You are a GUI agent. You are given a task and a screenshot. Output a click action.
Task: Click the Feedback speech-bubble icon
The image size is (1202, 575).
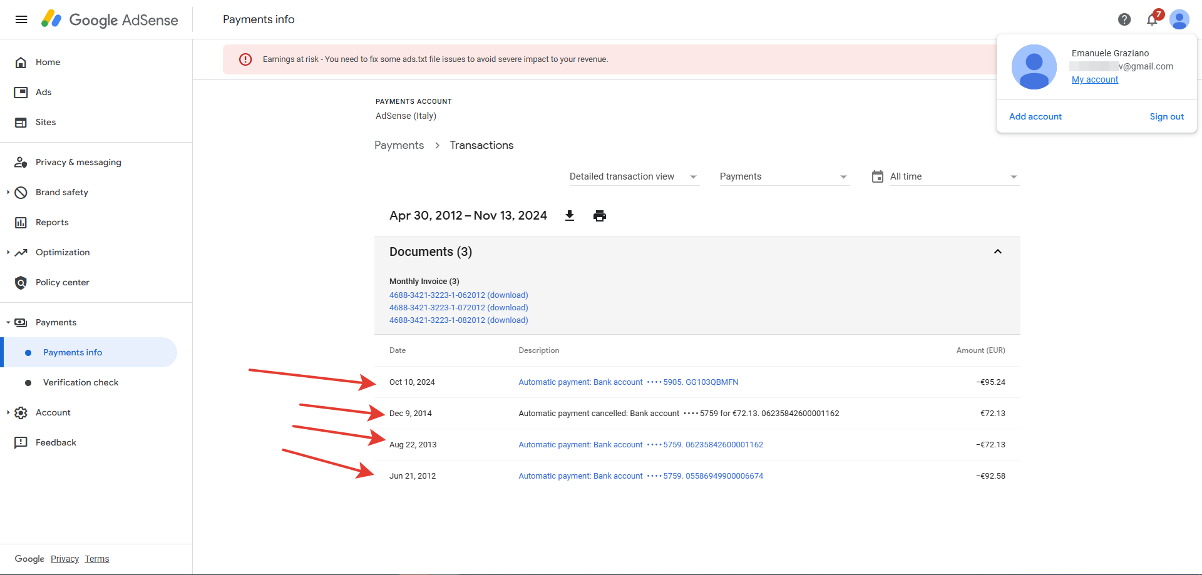point(21,442)
